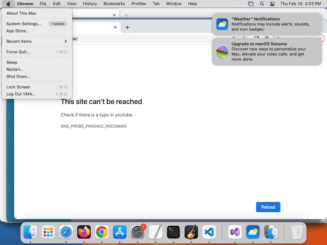Open the Chrome application menu

[25, 4]
